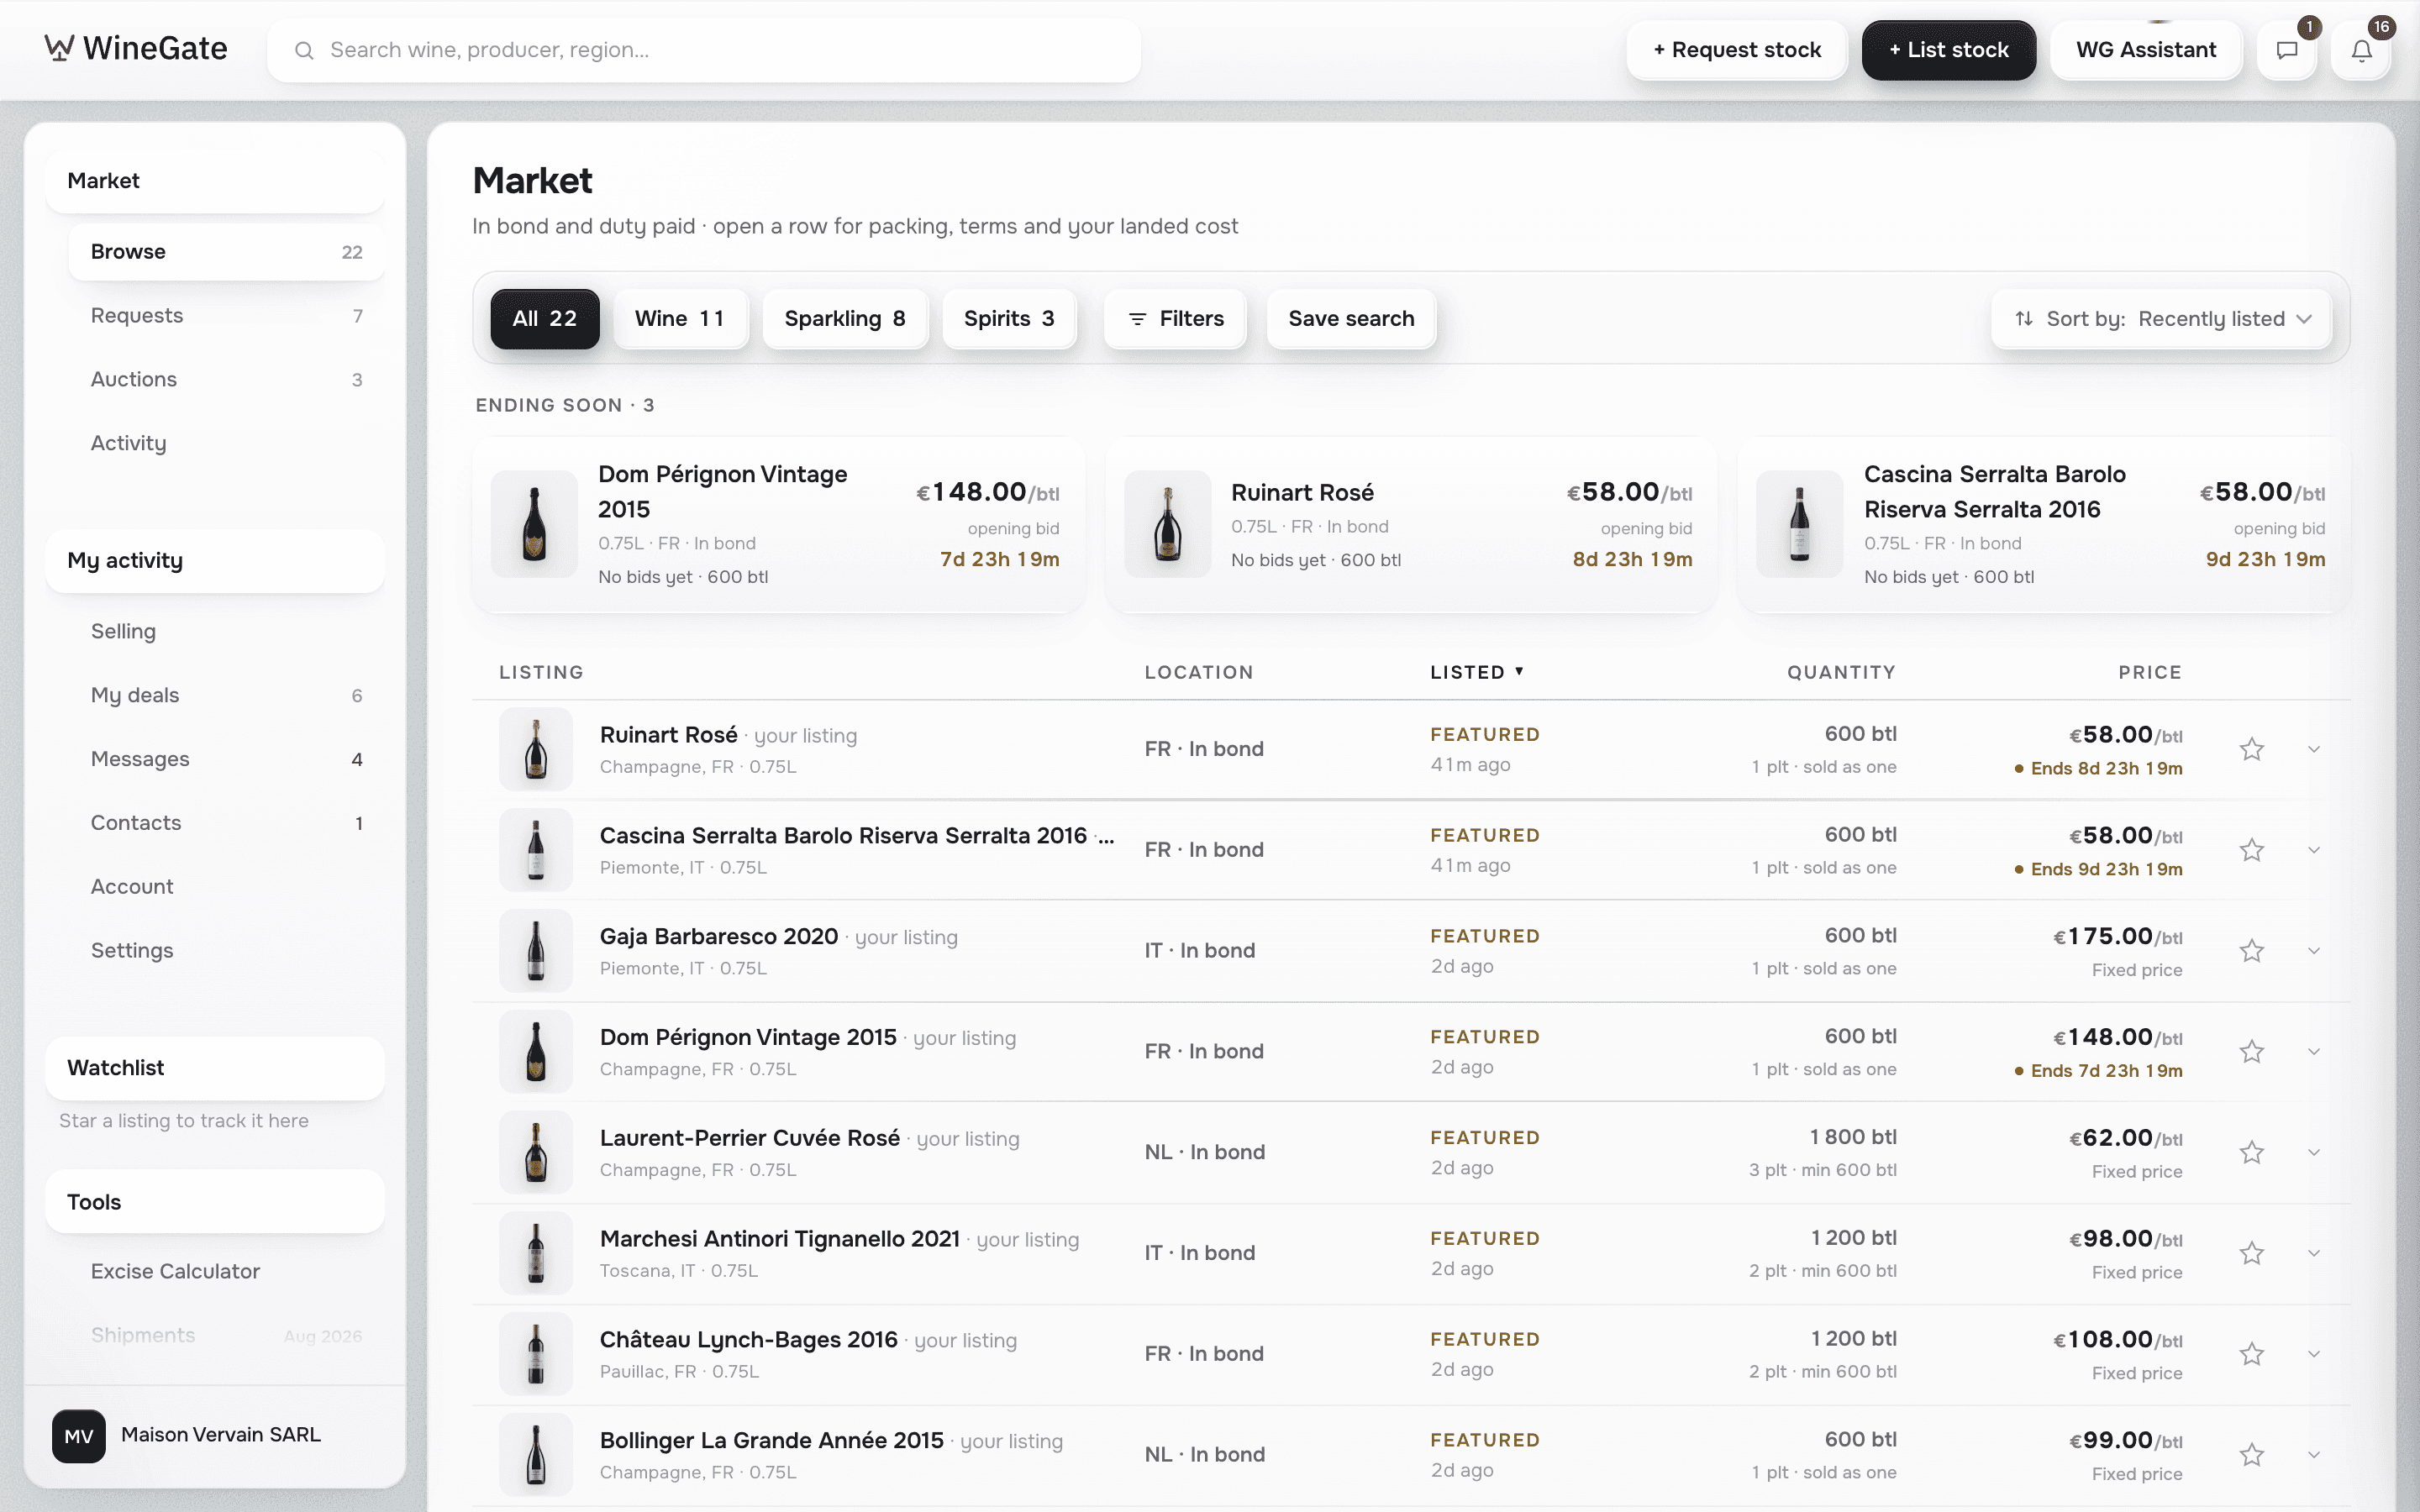Click the MV account avatar
The image size is (2420, 1512).
click(79, 1436)
